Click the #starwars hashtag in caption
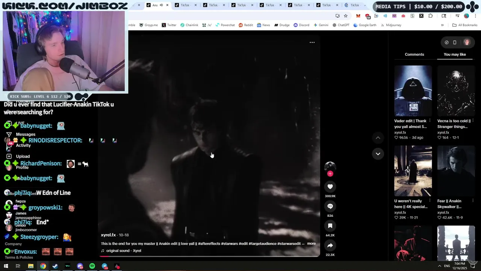 point(230,244)
